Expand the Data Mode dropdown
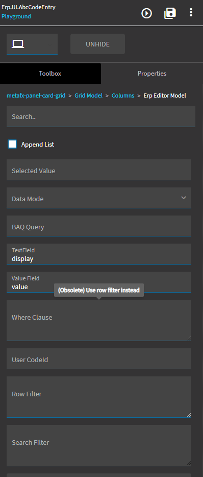The width and height of the screenshot is (203, 477). [99, 198]
